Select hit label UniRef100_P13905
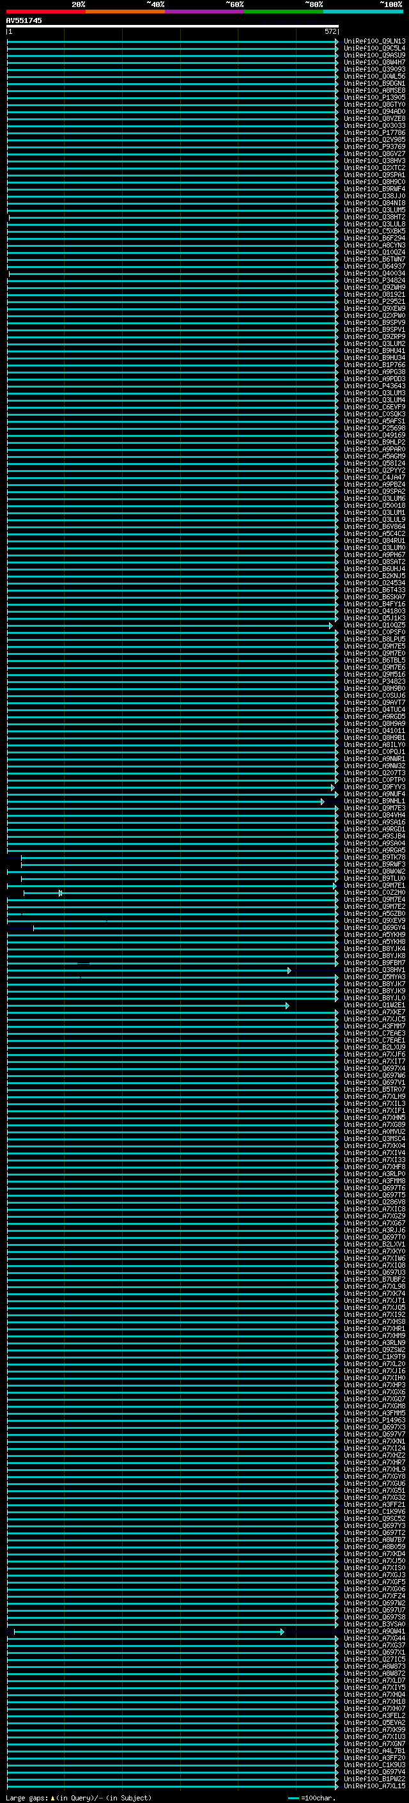The image size is (409, 1803). click(374, 97)
